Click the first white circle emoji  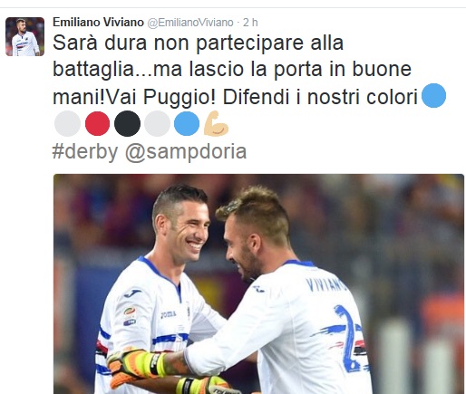pyautogui.click(x=67, y=123)
